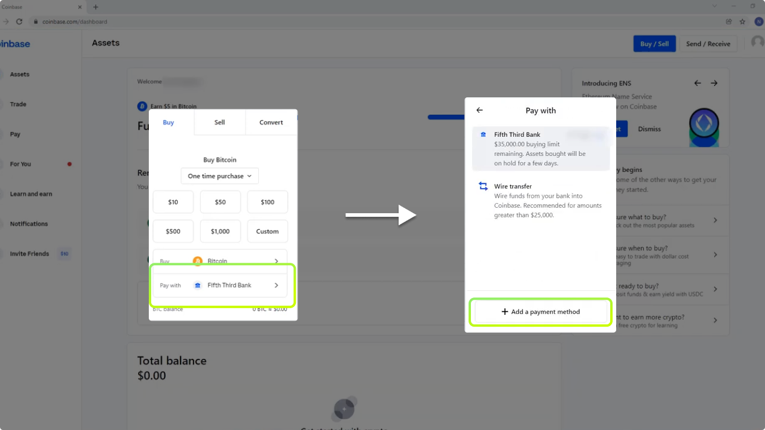Reload the page with browser refresh

(x=19, y=21)
